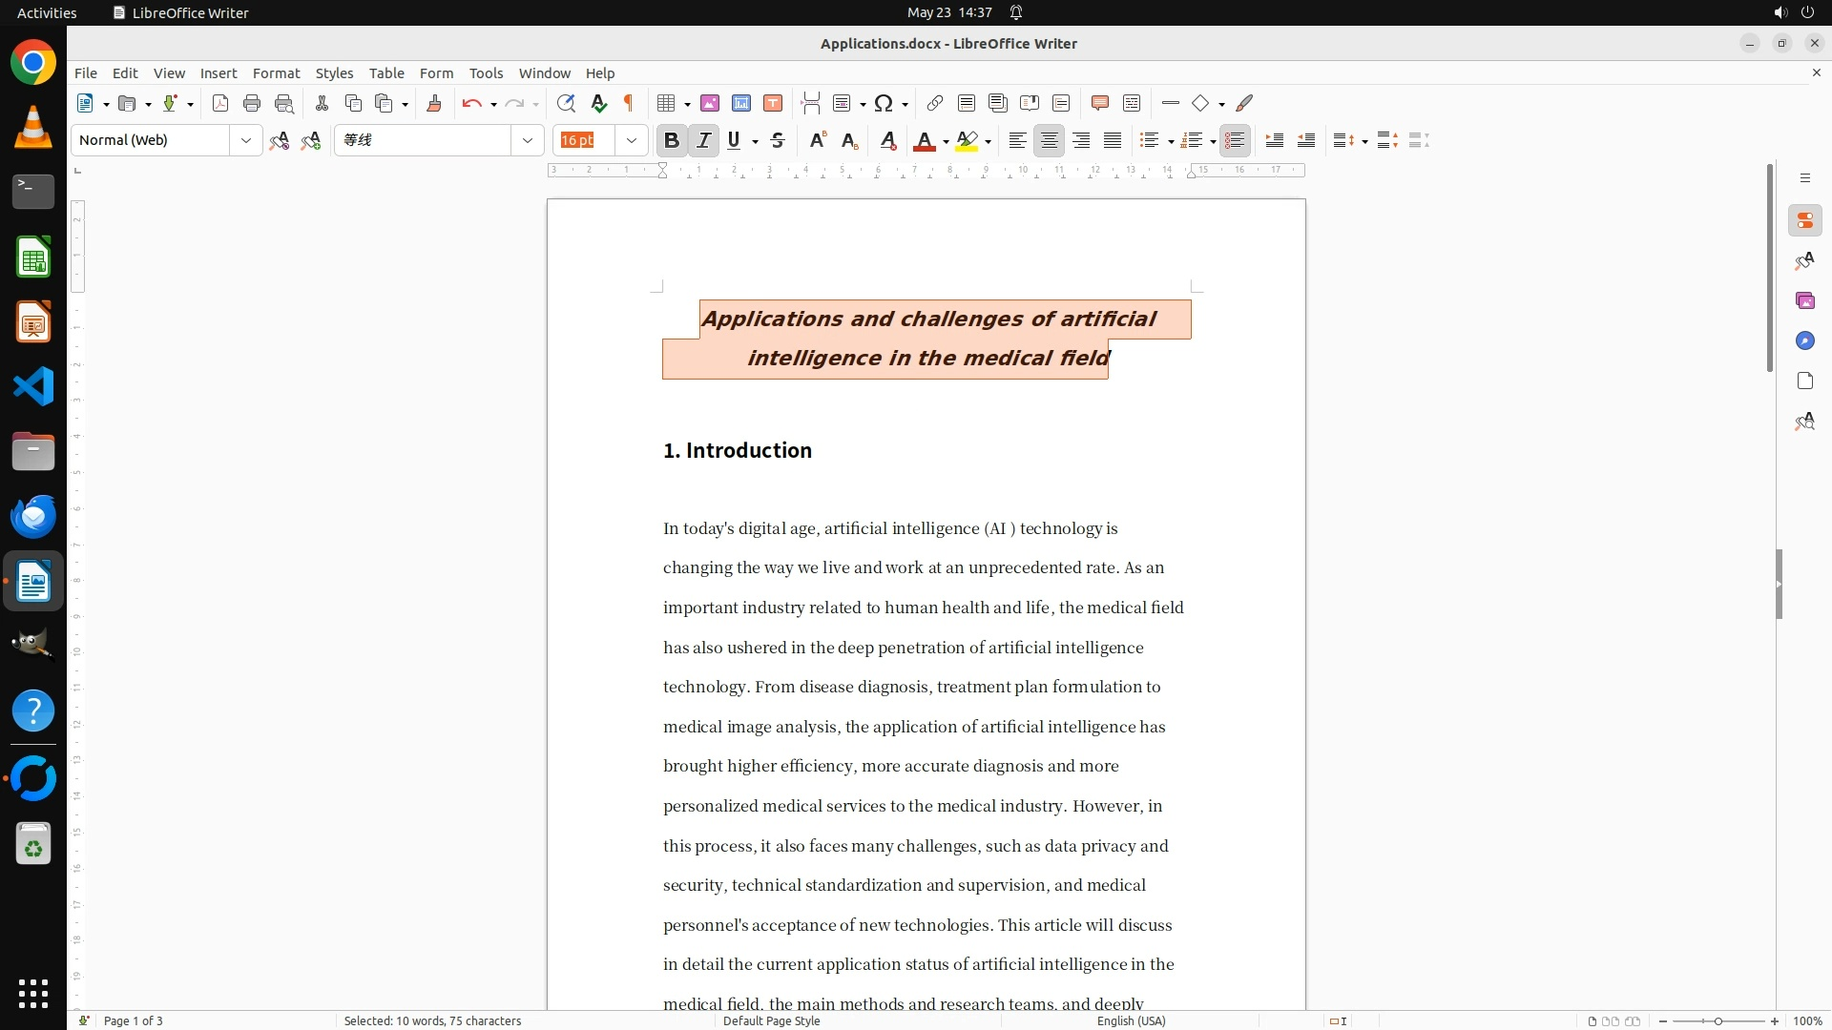The height and width of the screenshot is (1030, 1832).
Task: Toggle Bold formatting off
Action: (x=672, y=140)
